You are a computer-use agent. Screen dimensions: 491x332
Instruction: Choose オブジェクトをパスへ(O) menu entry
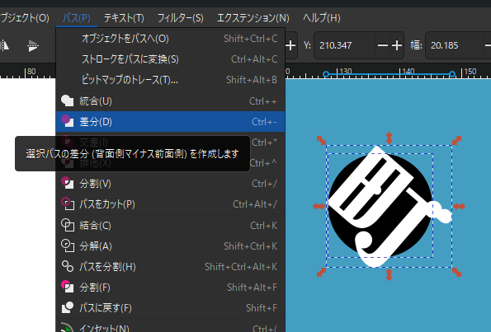tap(170, 39)
